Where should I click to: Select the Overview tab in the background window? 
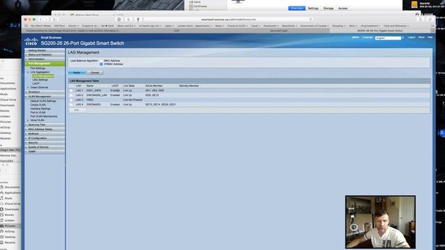coord(297,8)
